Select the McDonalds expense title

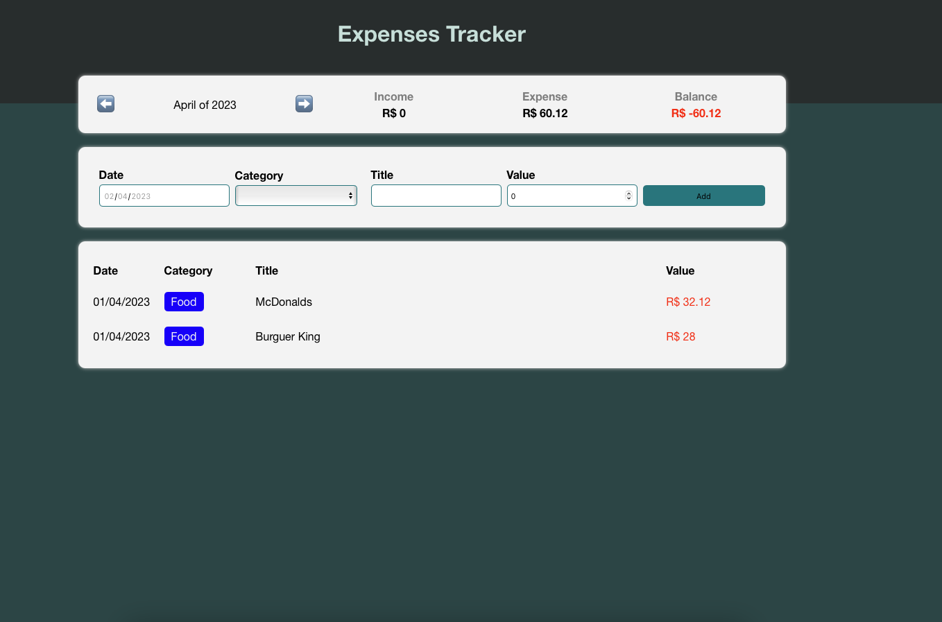click(284, 302)
